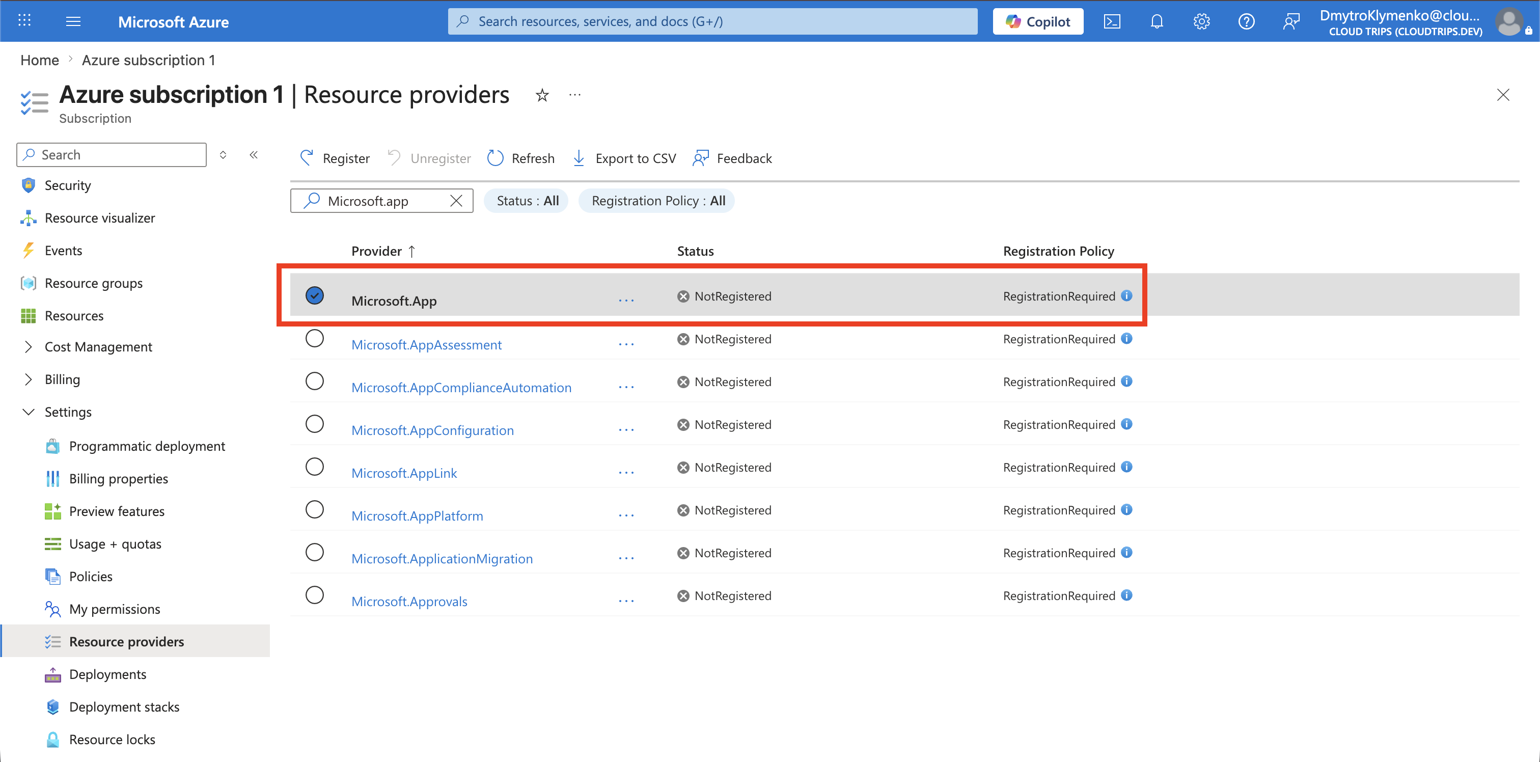The height and width of the screenshot is (762, 1540).
Task: Click Feedback in the toolbar
Action: pyautogui.click(x=732, y=158)
